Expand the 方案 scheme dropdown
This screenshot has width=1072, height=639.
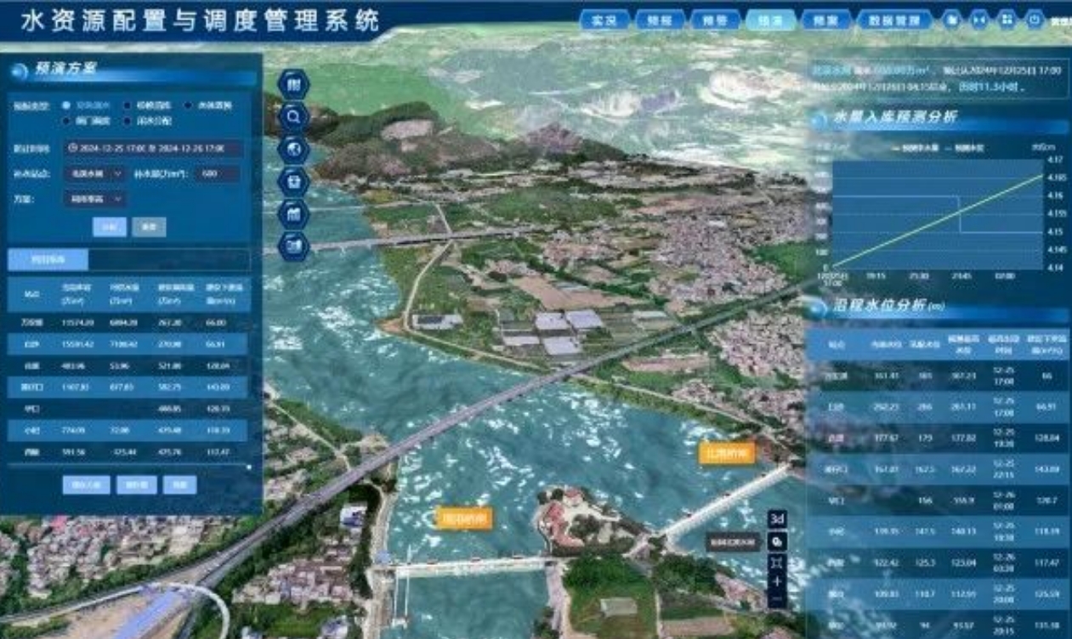[x=94, y=199]
